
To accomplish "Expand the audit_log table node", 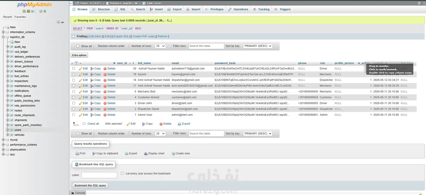I will [8, 47].
